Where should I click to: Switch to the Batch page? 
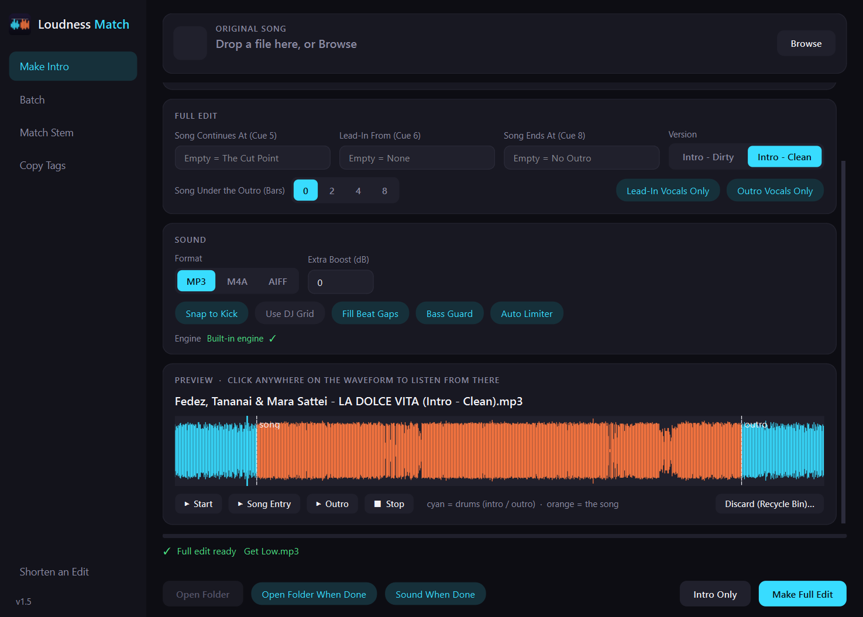tap(73, 99)
